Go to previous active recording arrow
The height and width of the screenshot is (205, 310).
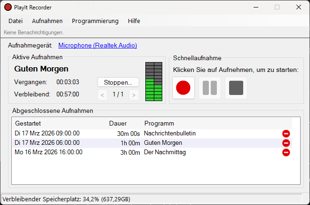tap(103, 95)
